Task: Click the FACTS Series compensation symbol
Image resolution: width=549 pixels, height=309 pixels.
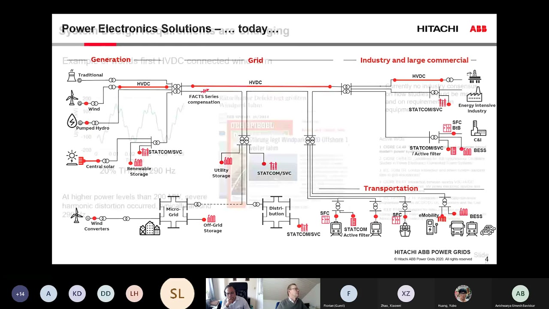Action: [x=205, y=91]
